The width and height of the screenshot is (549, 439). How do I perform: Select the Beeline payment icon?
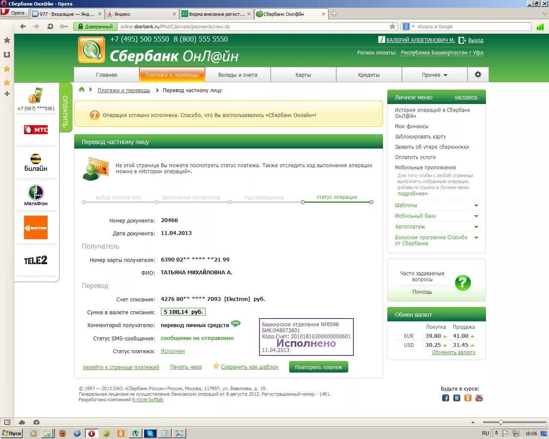point(36,162)
